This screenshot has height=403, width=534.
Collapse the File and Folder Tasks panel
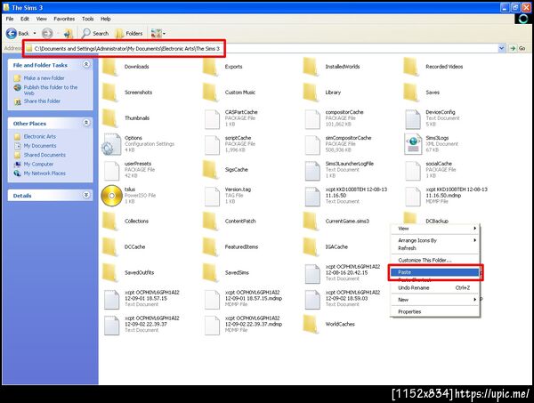86,64
